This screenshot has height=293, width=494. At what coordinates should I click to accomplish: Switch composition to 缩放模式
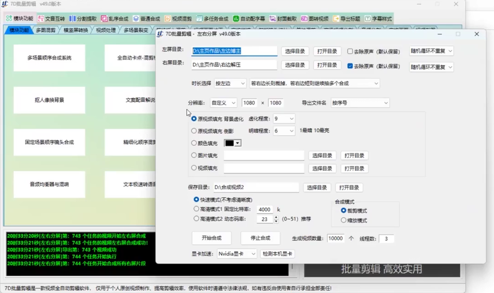pos(344,220)
